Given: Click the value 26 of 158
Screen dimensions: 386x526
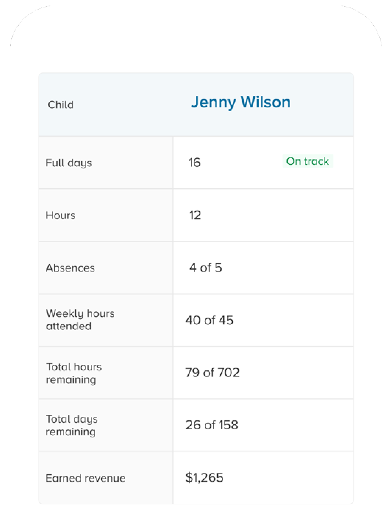Looking at the screenshot, I should (212, 425).
